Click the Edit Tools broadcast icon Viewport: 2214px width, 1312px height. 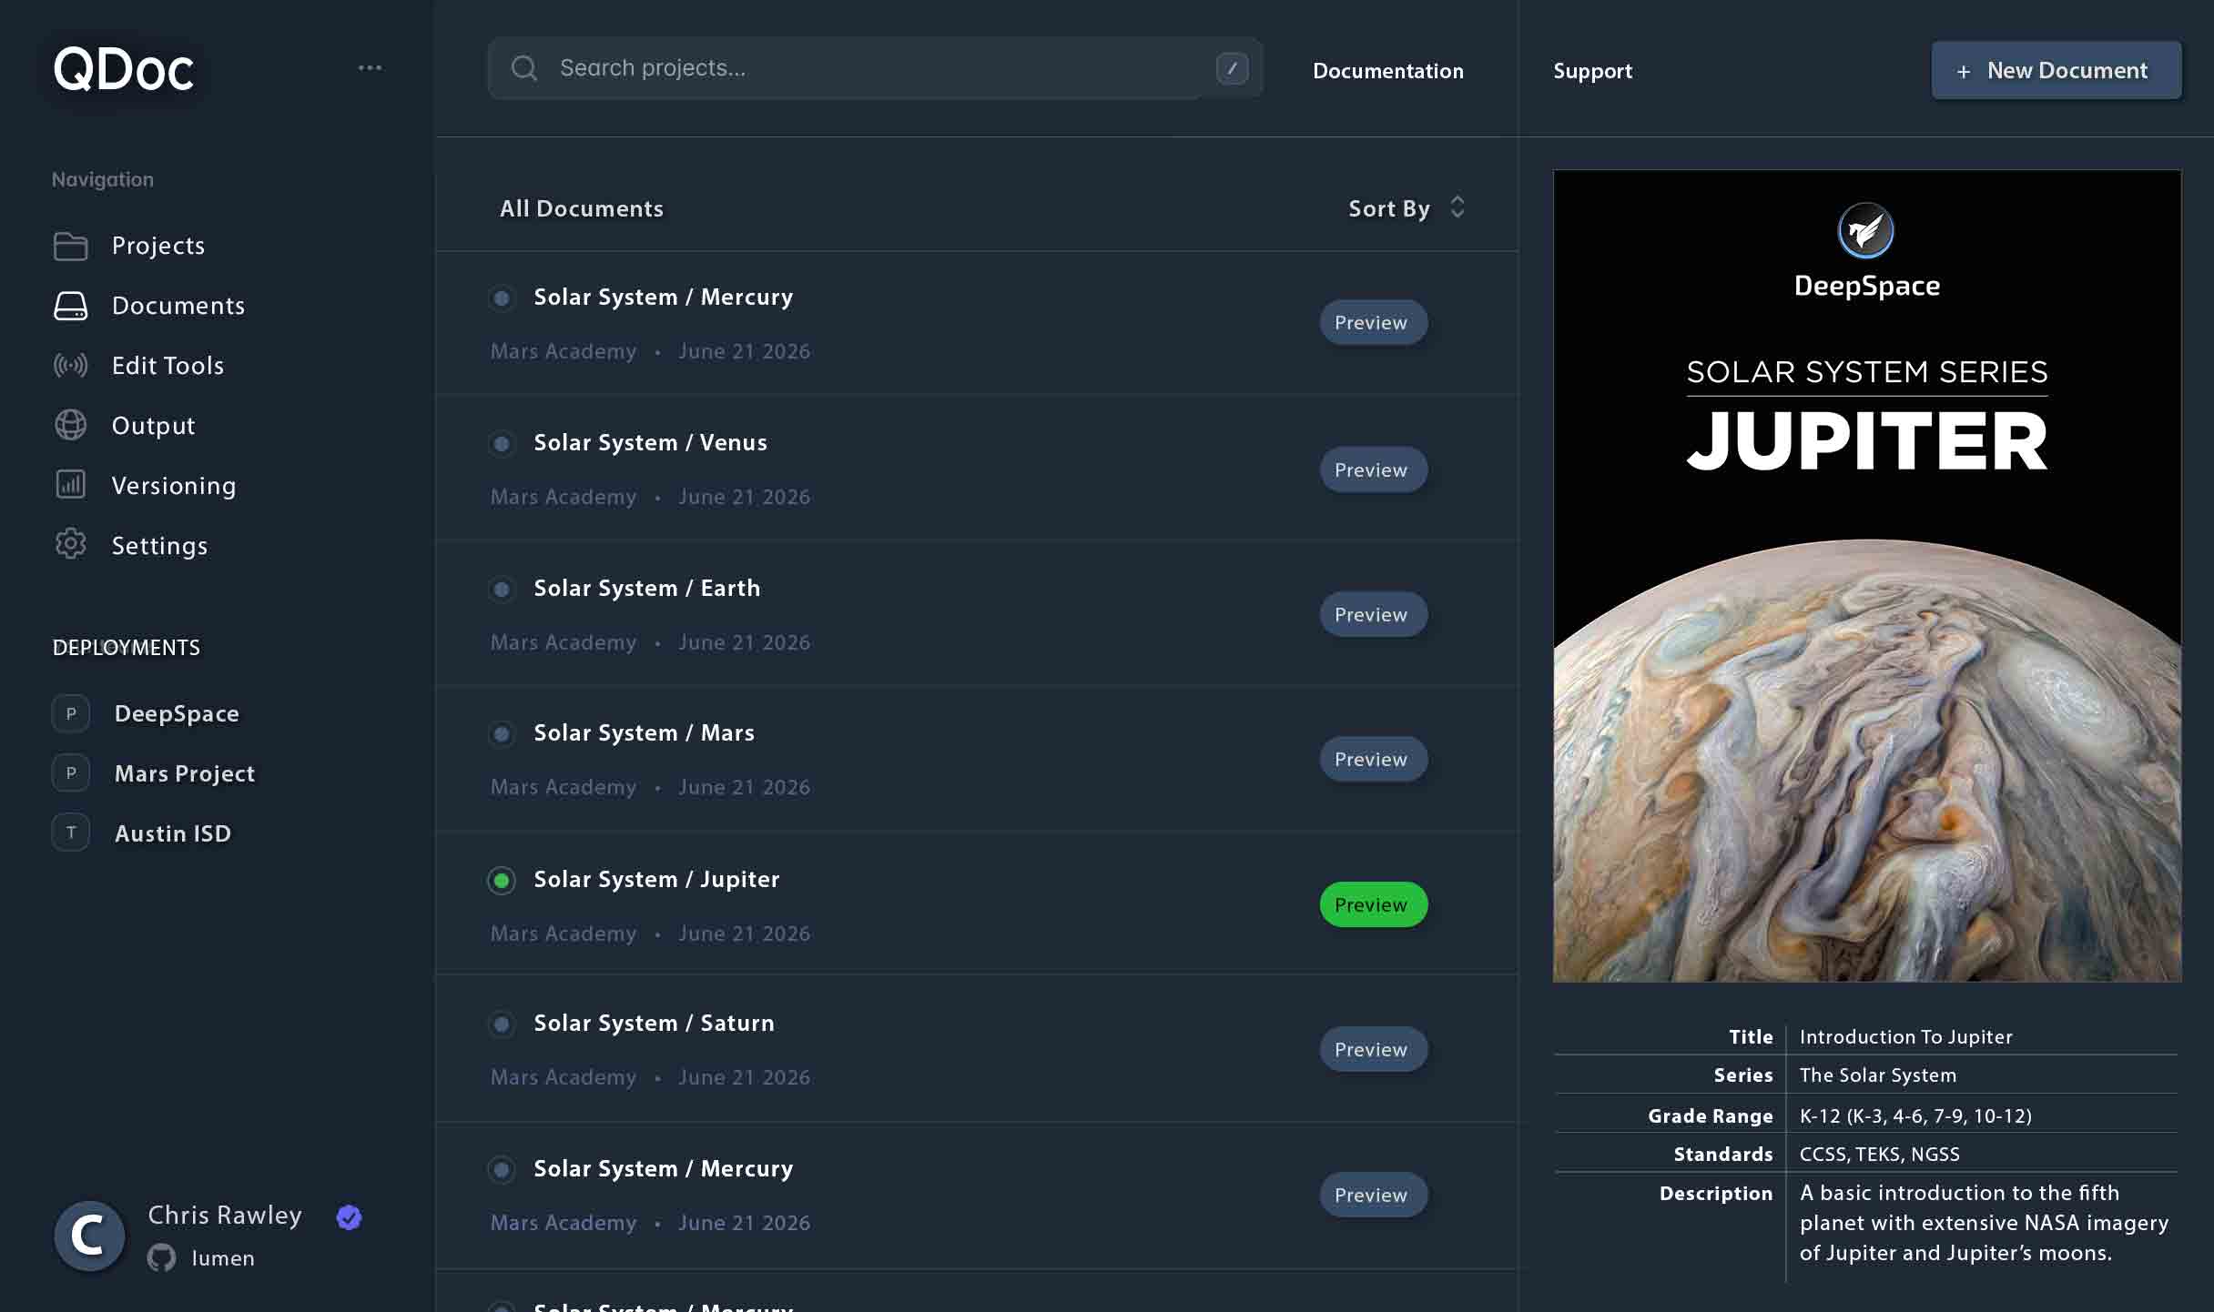pos(70,366)
